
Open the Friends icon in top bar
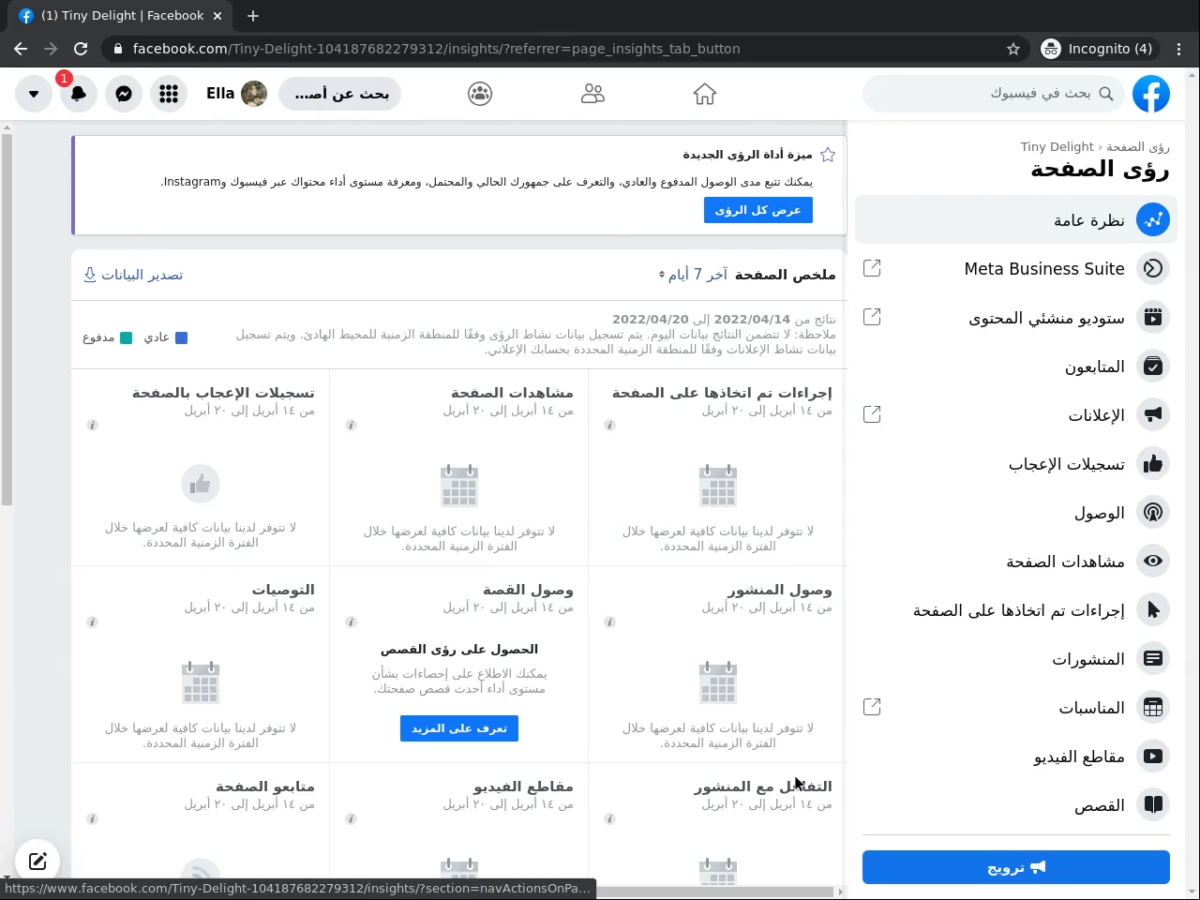[x=592, y=94]
